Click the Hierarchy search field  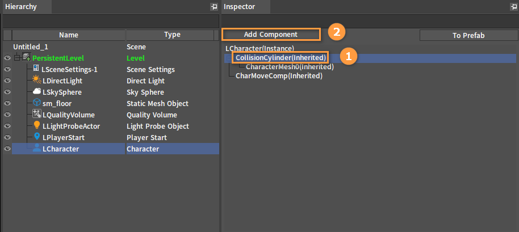[x=111, y=21]
